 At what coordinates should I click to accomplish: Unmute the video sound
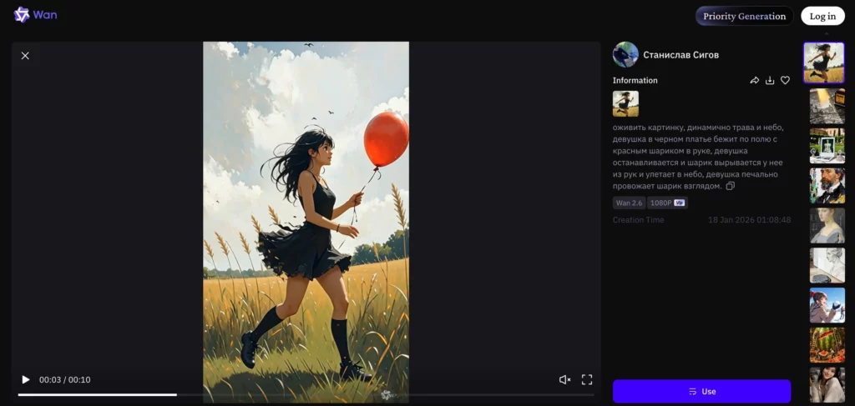[564, 380]
